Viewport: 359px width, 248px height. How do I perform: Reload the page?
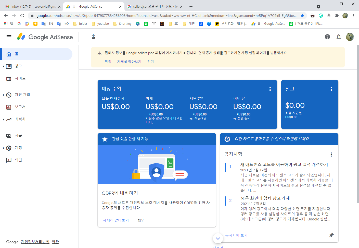click(22, 16)
